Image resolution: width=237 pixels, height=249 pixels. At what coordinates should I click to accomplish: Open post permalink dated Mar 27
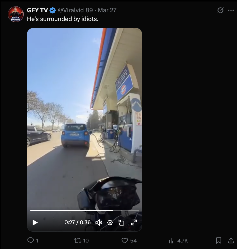tap(107, 10)
